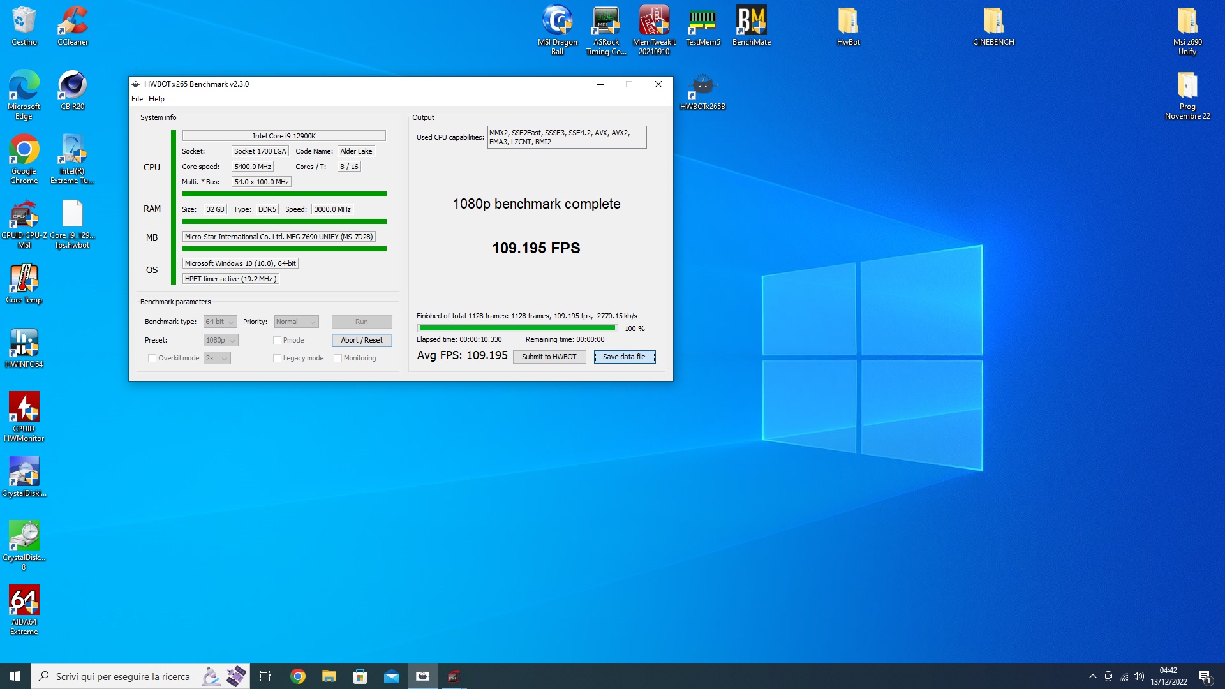Open Mail app from taskbar

pos(392,676)
